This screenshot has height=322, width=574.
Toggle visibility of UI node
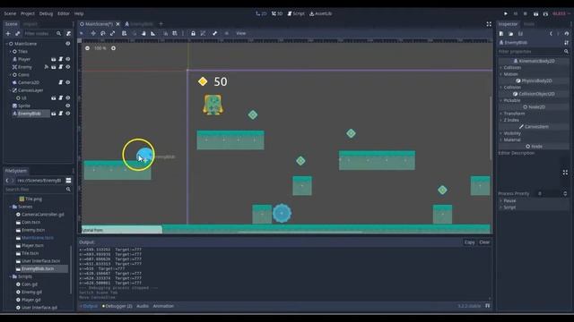pyautogui.click(x=68, y=98)
